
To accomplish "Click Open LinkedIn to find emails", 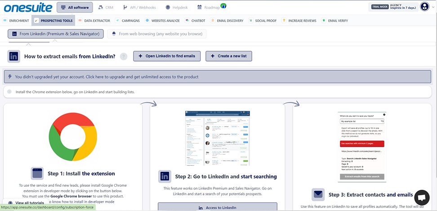I will (168, 56).
